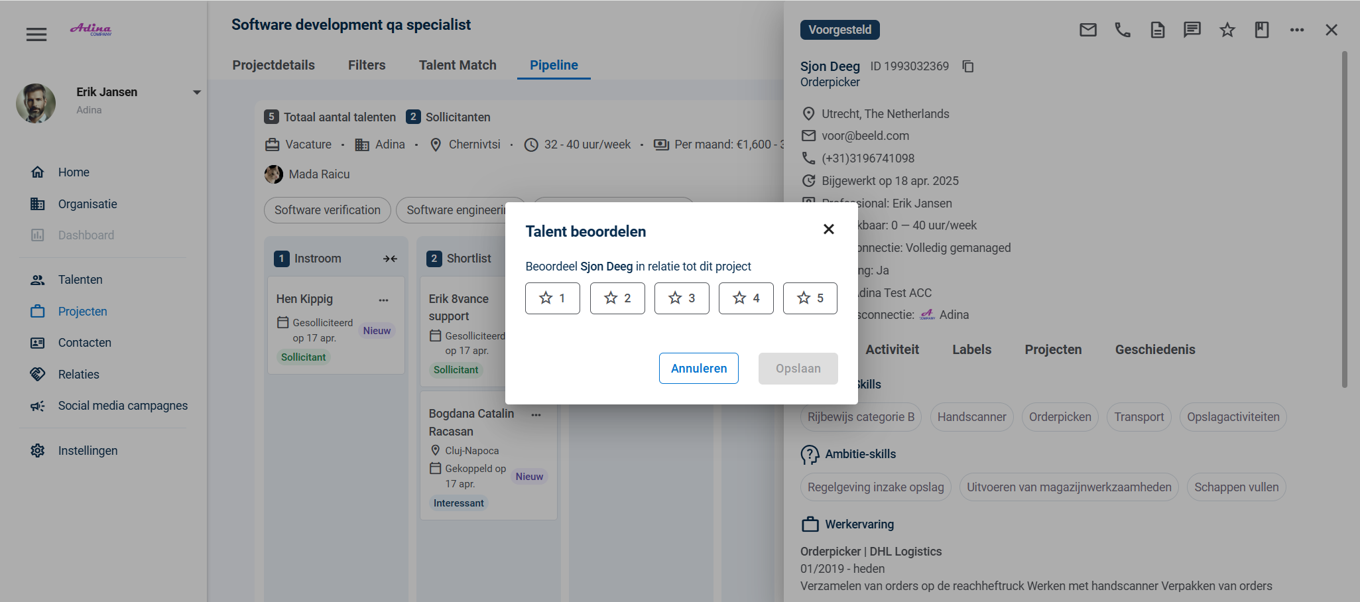This screenshot has width=1360, height=602.
Task: Open the document icon in candidate toolbar
Action: point(1157,30)
